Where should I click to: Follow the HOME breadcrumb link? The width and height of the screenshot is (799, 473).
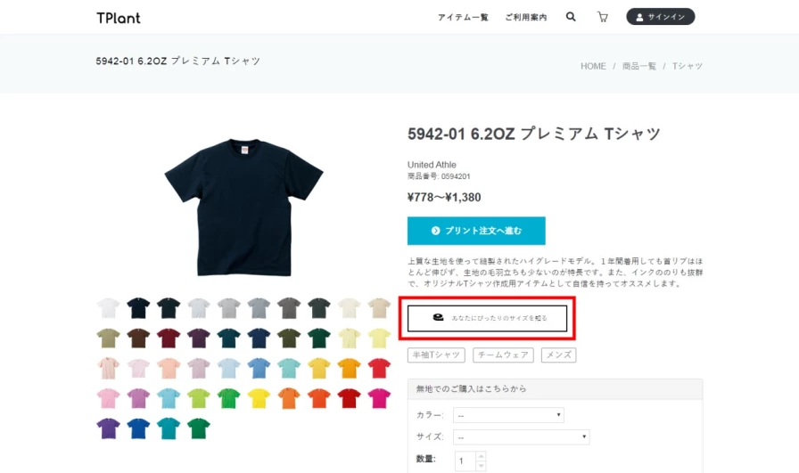pos(593,66)
